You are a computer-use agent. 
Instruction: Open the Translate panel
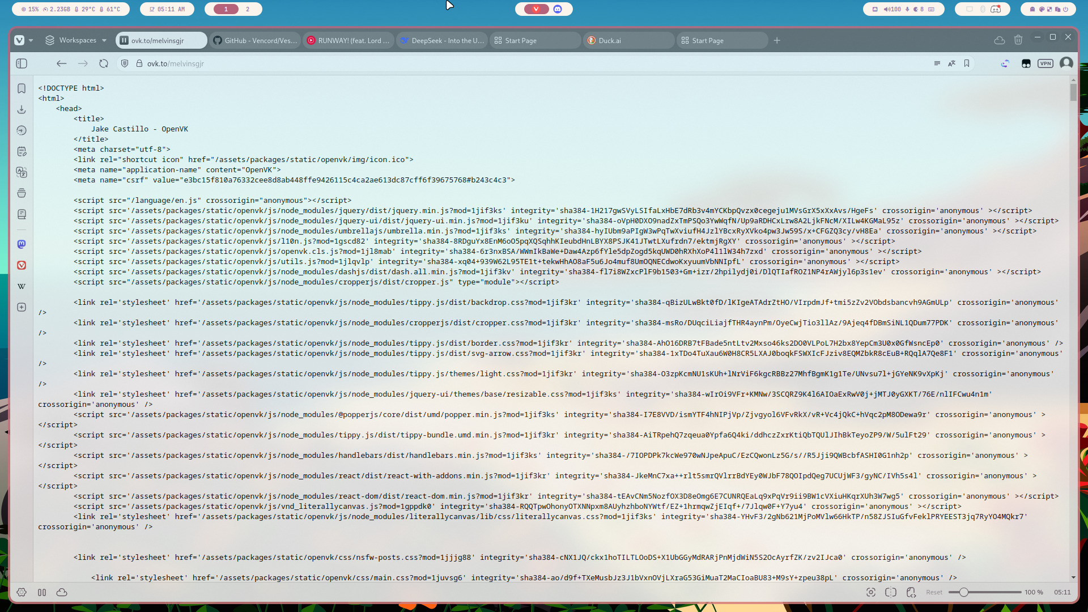[22, 172]
